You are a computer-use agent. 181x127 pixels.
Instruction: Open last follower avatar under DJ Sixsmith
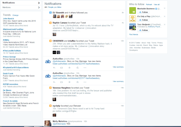coord(70,16)
